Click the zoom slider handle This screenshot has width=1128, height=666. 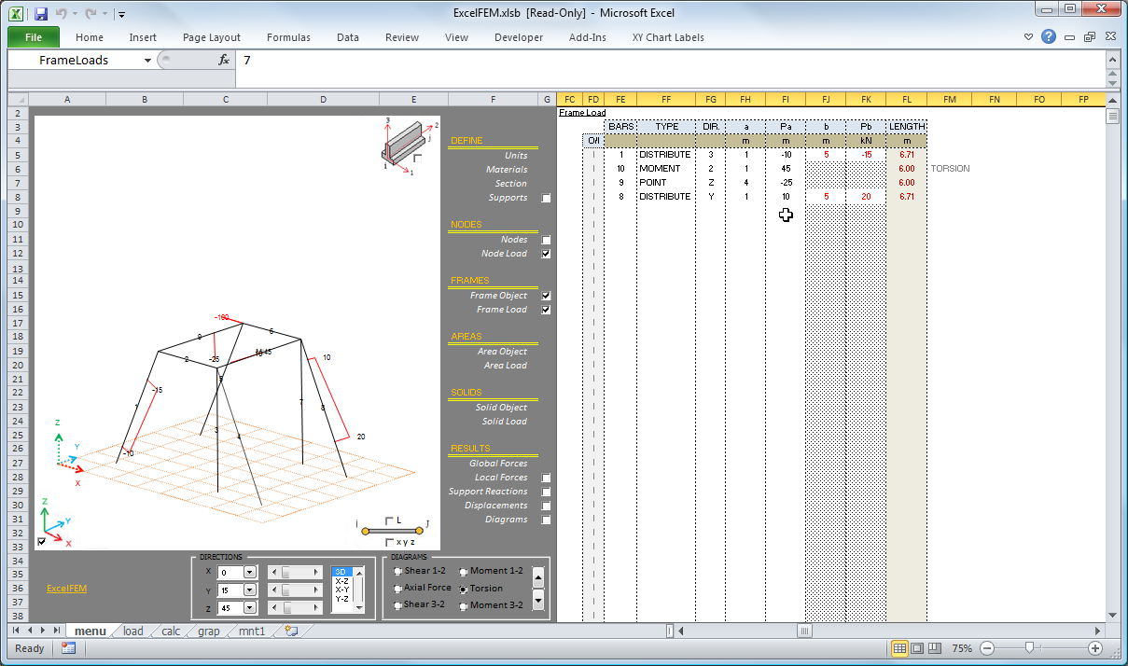(x=1029, y=648)
